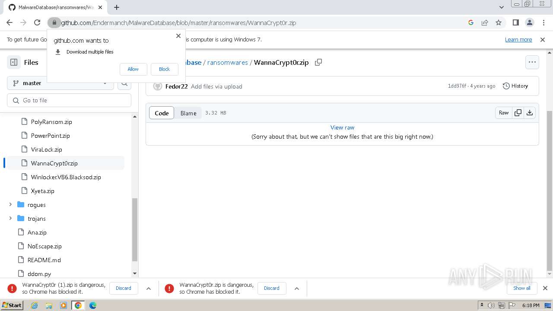
Task: Open the Google icon in address bar
Action: [471, 22]
